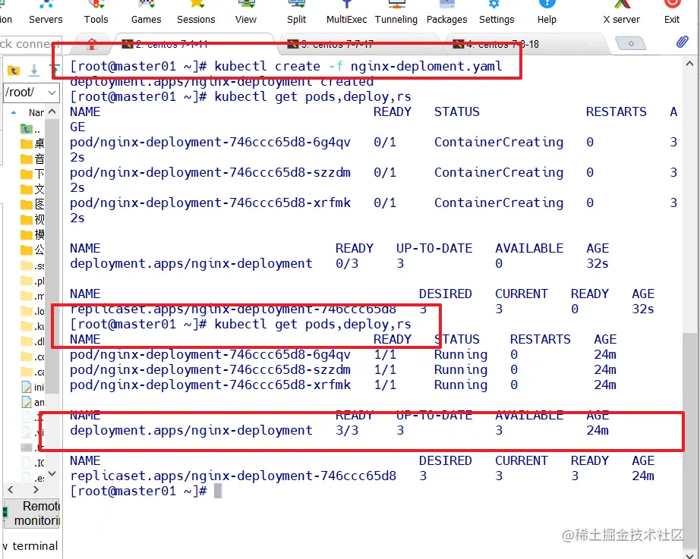Open the Settings gear
Viewport: 700px width, 559px height.
(x=497, y=12)
